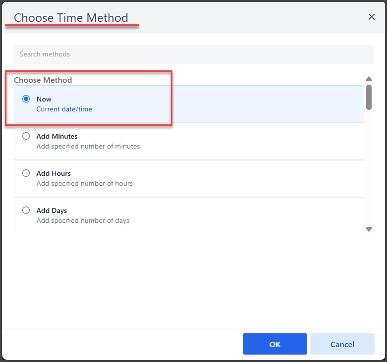
Task: Click the Add Days option title
Action: click(x=52, y=211)
